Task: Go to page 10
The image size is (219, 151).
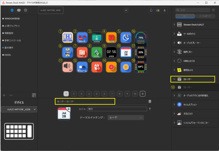Action: [x=135, y=94]
